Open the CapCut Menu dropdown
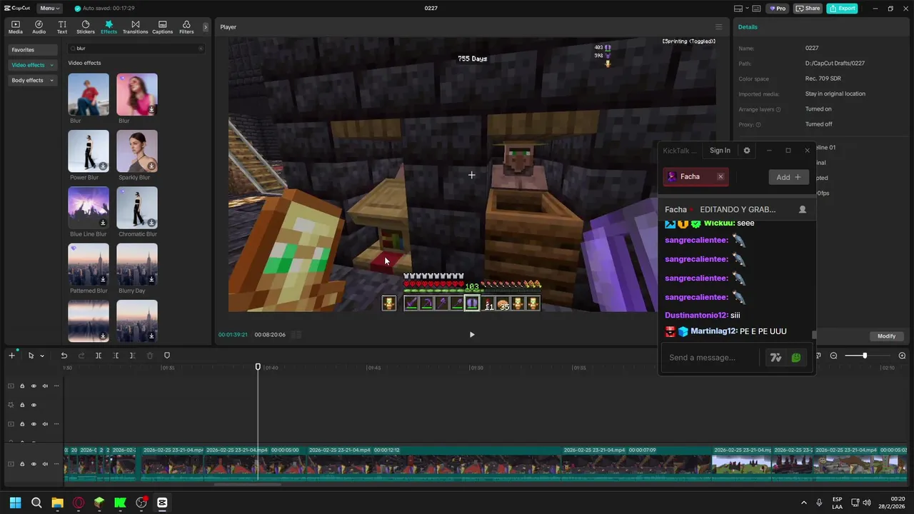 click(49, 9)
